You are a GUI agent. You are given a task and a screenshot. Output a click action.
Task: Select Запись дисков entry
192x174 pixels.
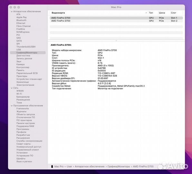(x=24, y=59)
